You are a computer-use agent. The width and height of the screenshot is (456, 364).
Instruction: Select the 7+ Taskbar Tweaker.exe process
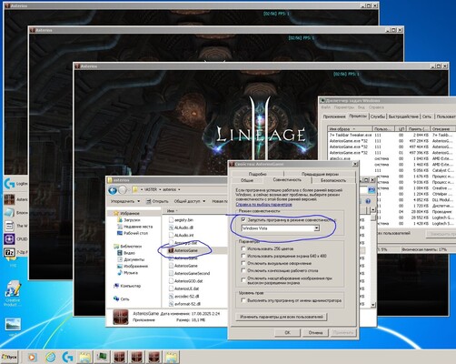[x=392, y=135]
